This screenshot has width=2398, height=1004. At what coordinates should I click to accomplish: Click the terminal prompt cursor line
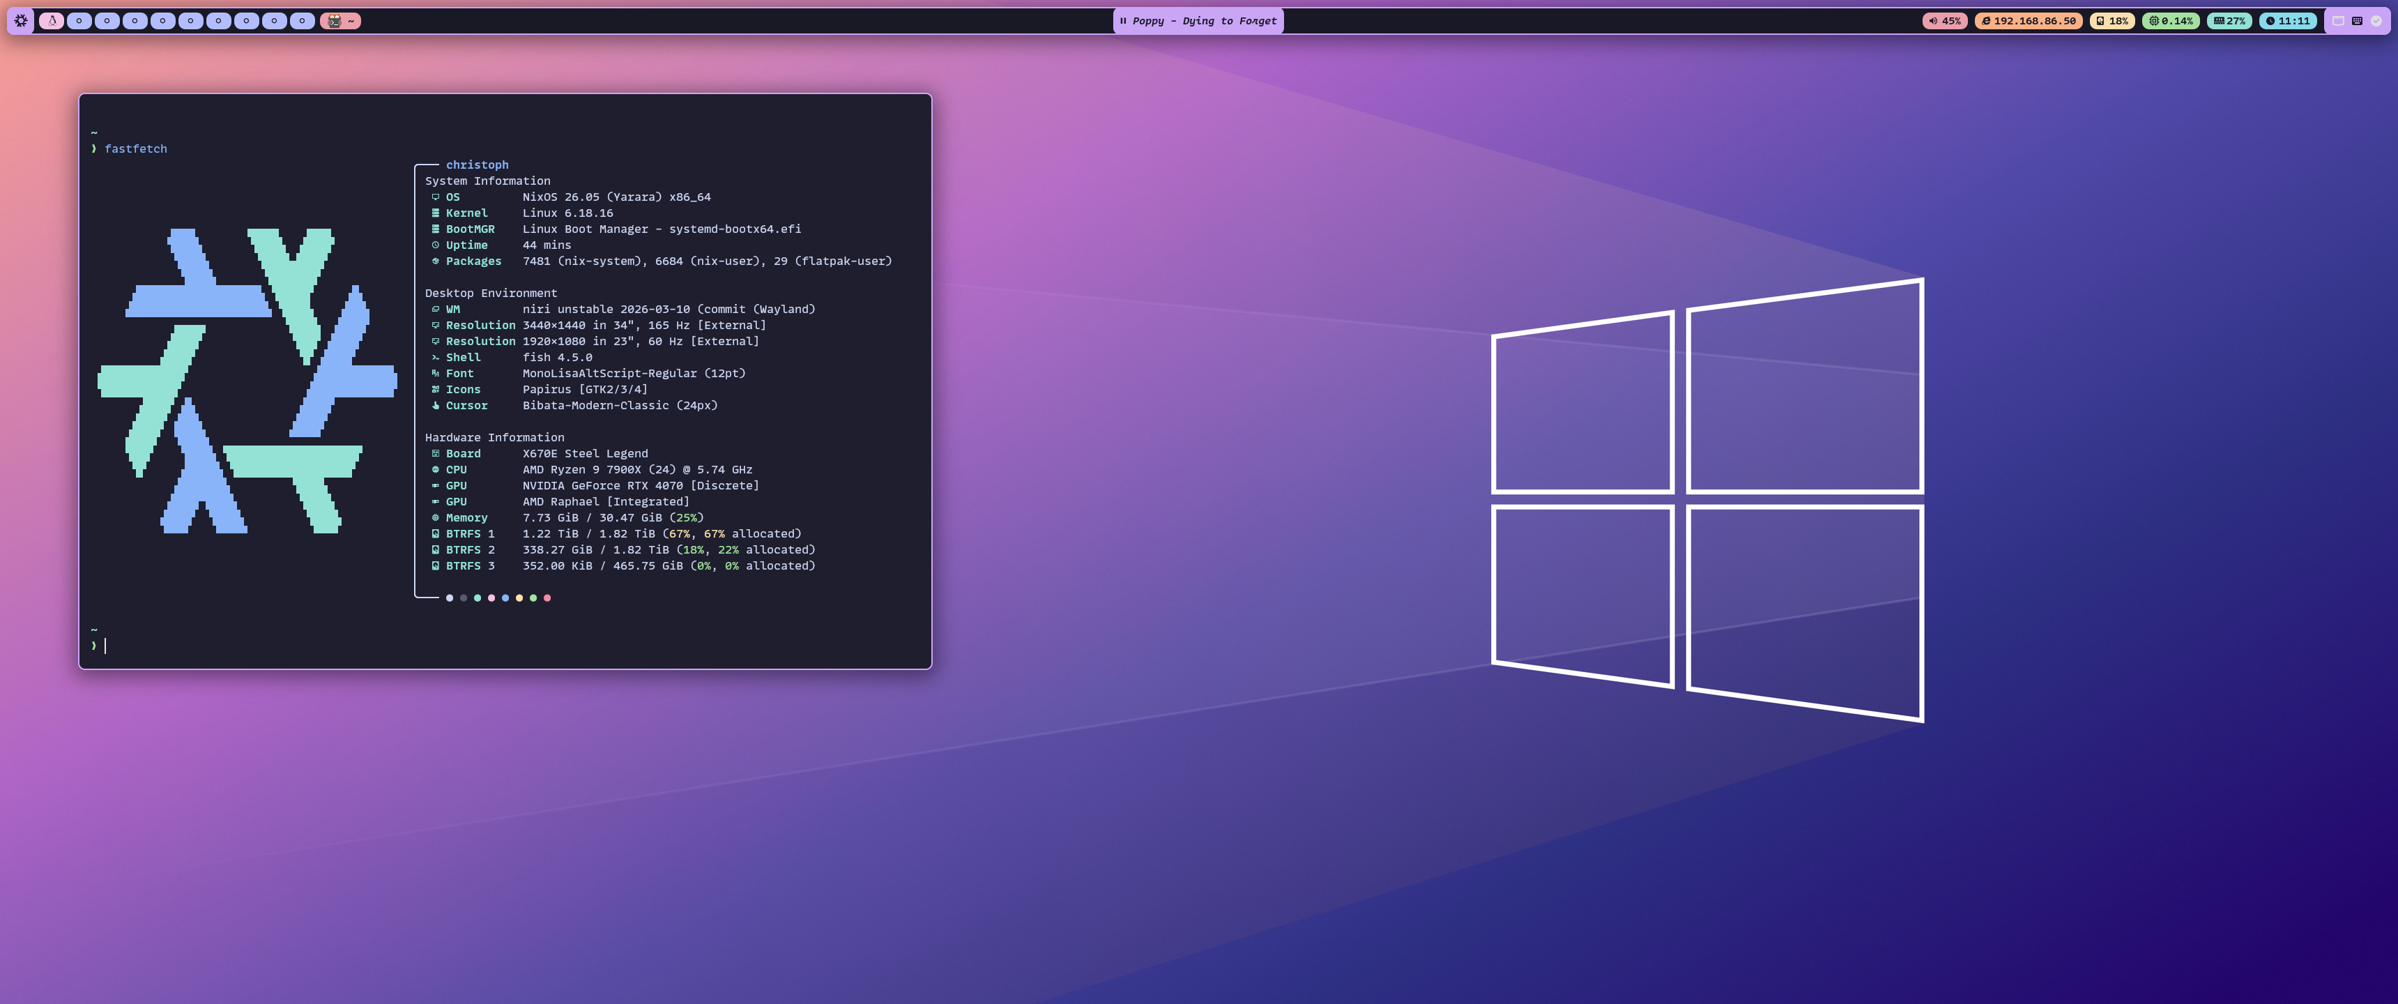105,646
